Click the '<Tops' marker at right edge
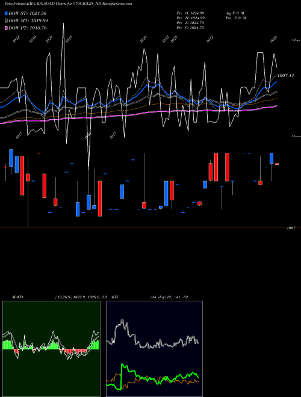 [296, 40]
